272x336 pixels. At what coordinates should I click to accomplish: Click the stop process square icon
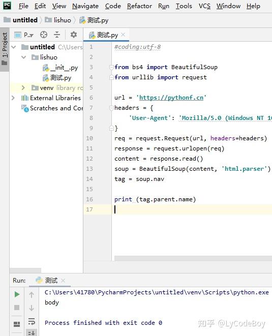click(x=17, y=308)
